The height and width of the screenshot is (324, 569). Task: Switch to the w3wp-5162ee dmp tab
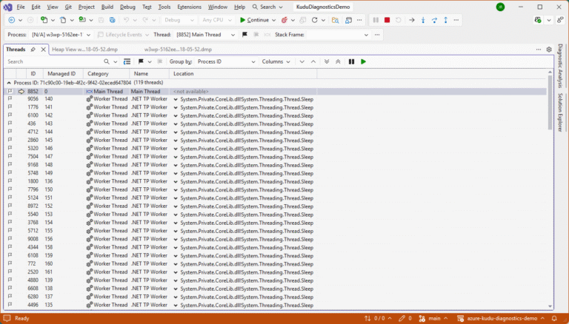point(178,50)
